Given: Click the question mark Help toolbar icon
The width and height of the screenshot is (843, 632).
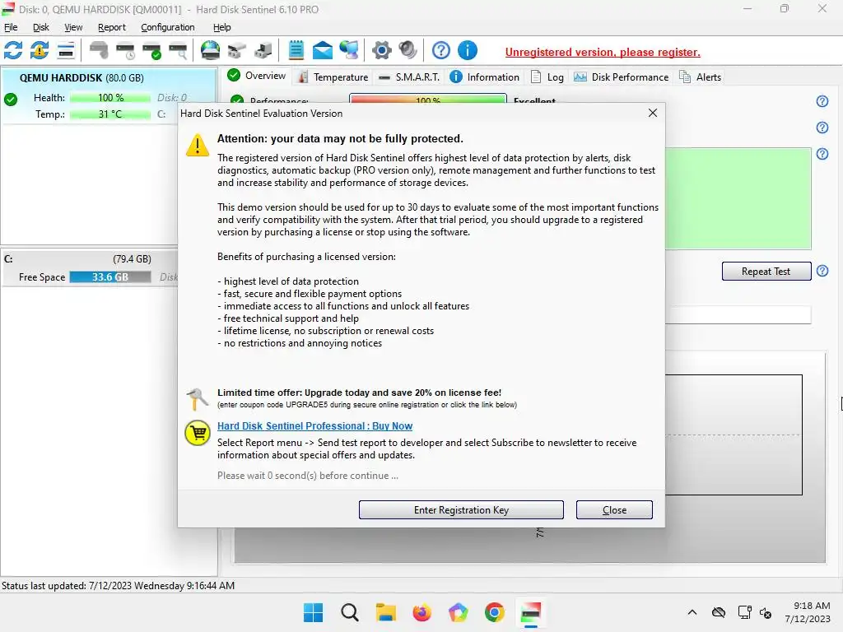Looking at the screenshot, I should [x=441, y=50].
